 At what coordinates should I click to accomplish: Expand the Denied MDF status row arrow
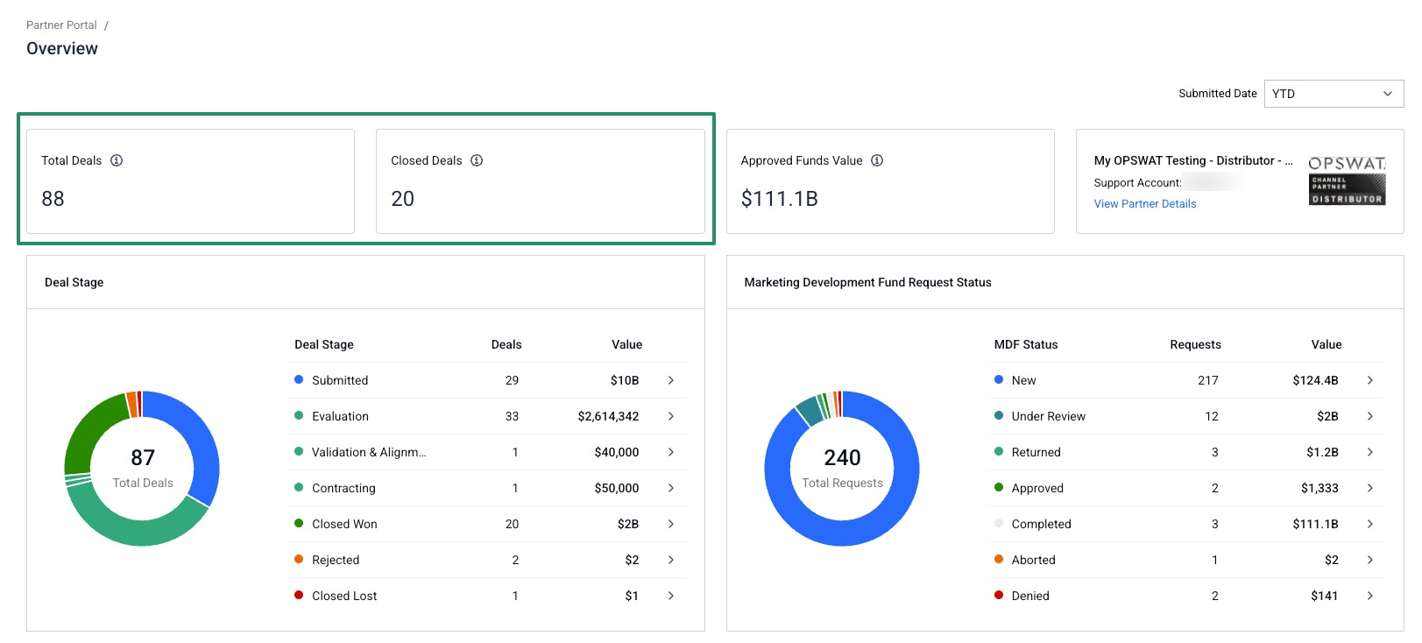(x=1370, y=596)
